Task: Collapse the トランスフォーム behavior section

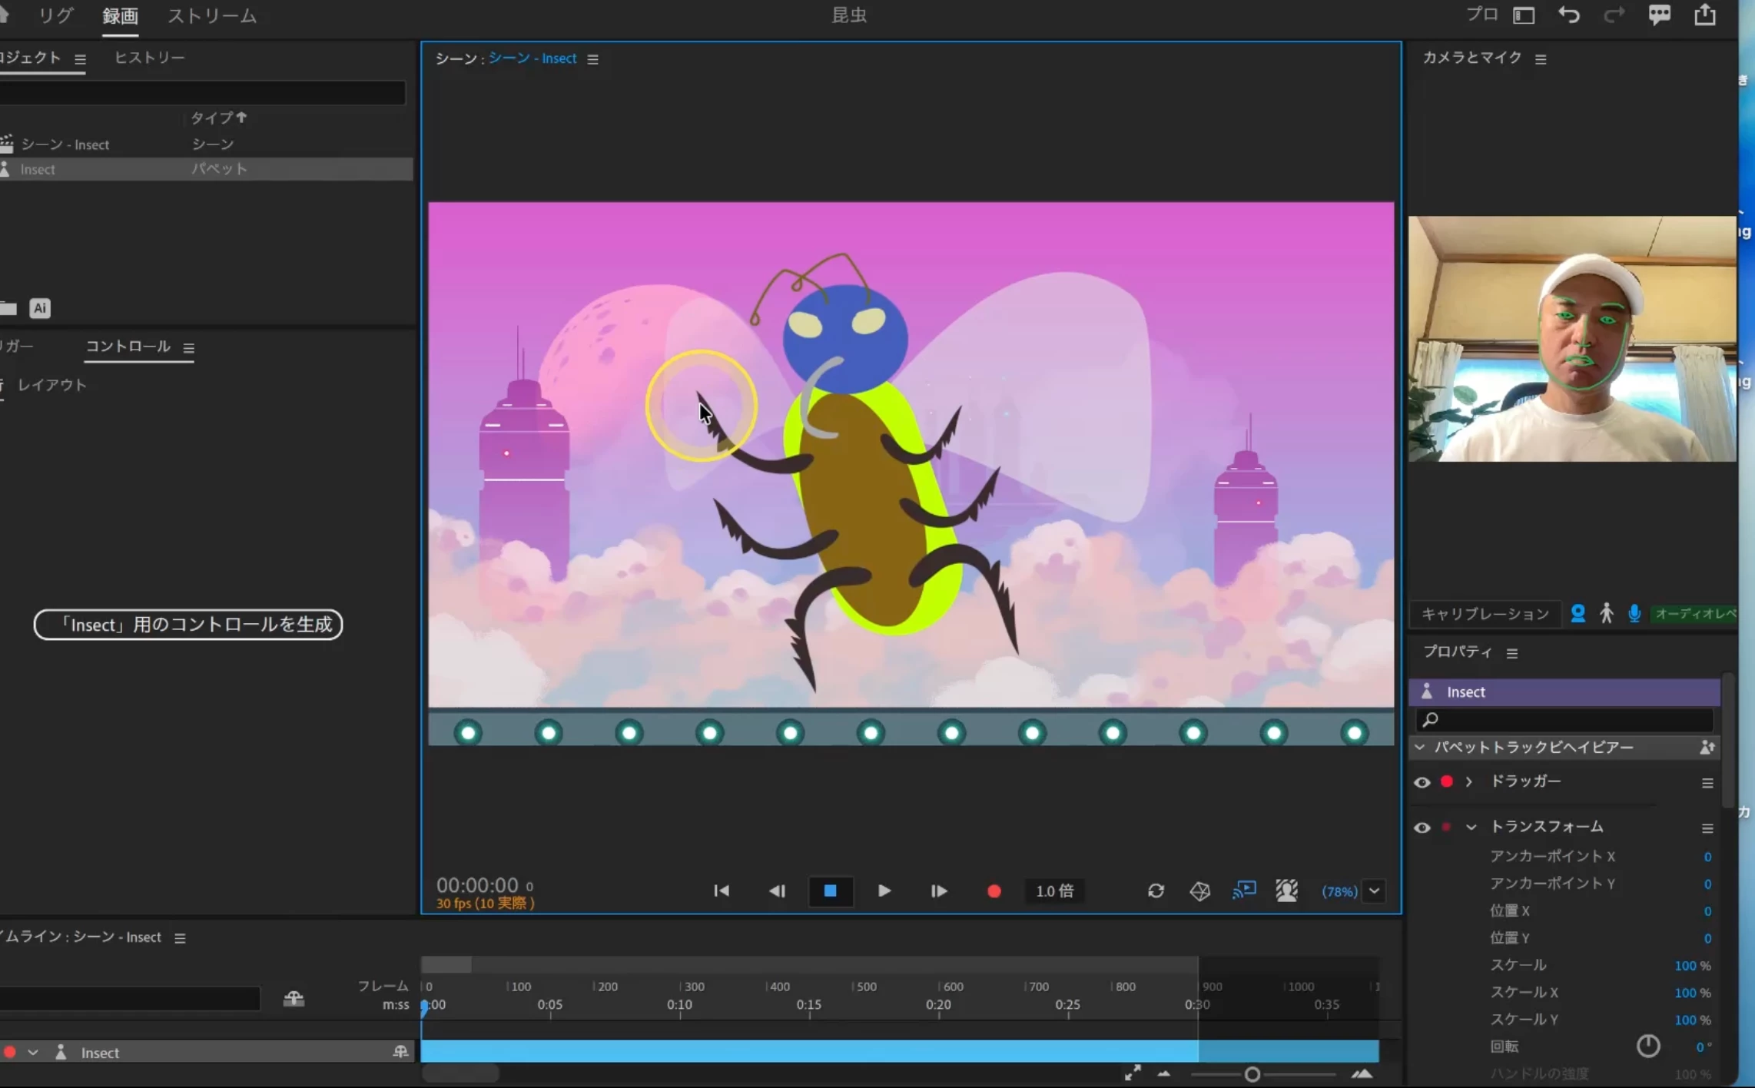Action: (x=1471, y=828)
